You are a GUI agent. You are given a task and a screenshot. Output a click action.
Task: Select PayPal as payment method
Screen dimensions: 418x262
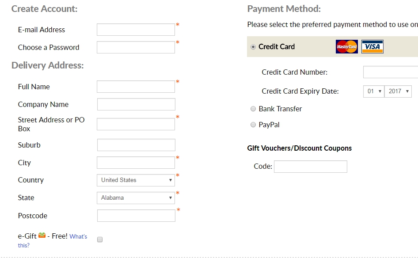pyautogui.click(x=253, y=125)
